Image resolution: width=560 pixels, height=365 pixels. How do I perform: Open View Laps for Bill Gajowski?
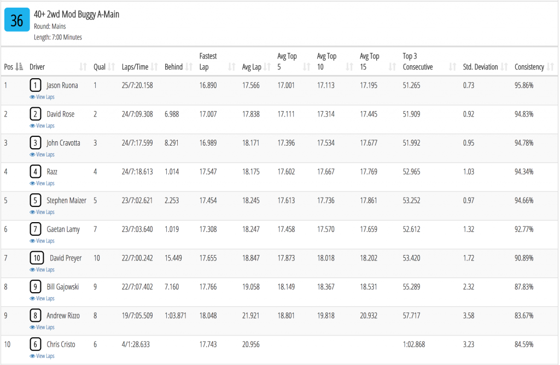[42, 298]
